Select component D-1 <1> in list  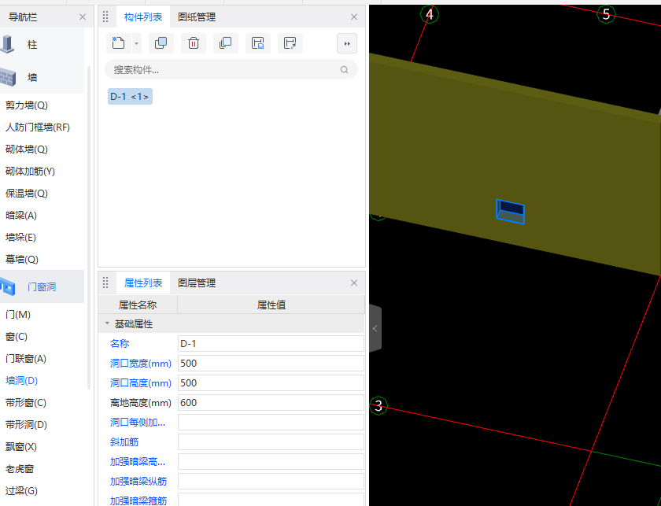click(130, 97)
